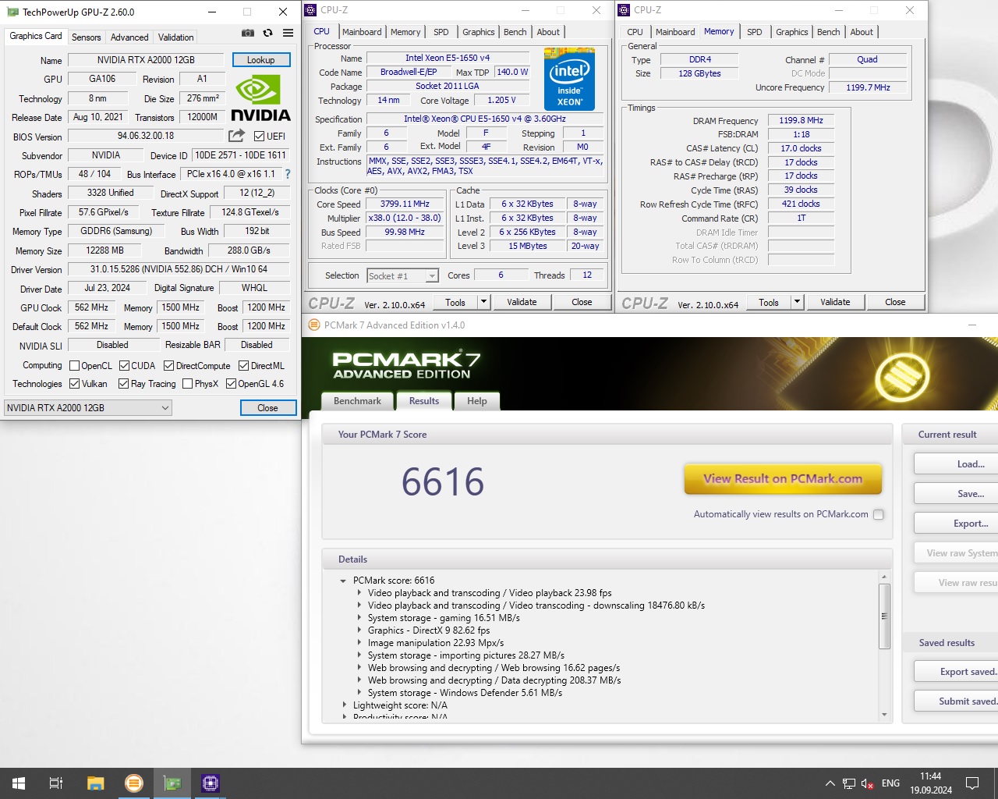Collapse the PCMark score: 6616 tree node

click(343, 581)
